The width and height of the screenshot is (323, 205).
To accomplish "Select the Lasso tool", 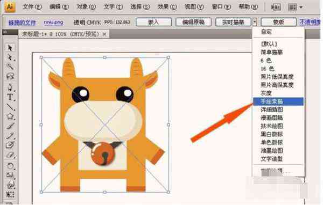I will coord(10,76).
